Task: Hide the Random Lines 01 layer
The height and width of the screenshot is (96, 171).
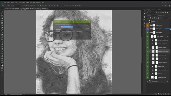Action: pyautogui.click(x=148, y=47)
